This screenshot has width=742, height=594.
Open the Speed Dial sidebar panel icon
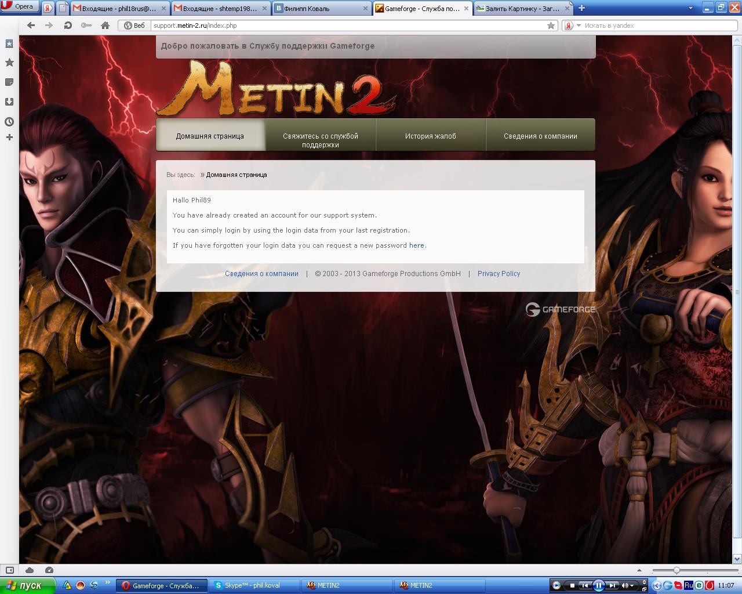9,44
